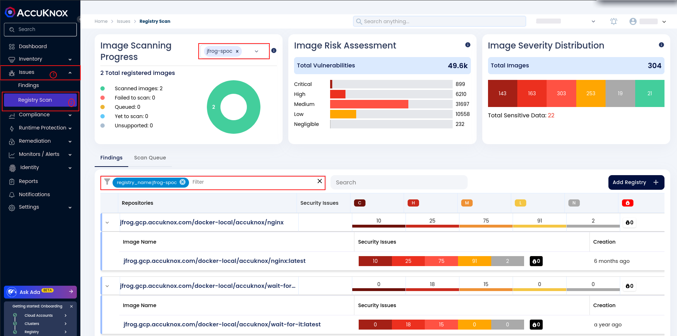677x336 pixels.
Task: Click the AccuKnox logo
Action: pos(36,13)
